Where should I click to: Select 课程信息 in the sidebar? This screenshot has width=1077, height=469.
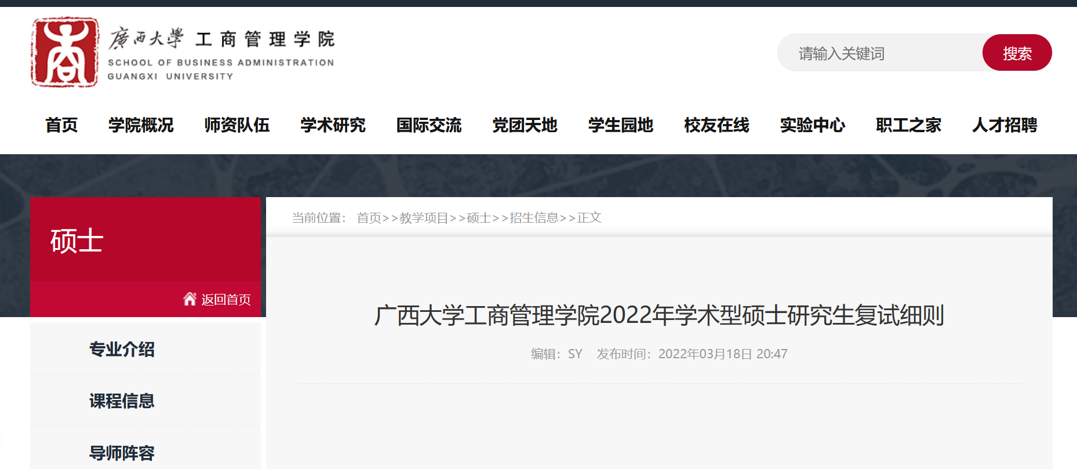[x=122, y=401]
